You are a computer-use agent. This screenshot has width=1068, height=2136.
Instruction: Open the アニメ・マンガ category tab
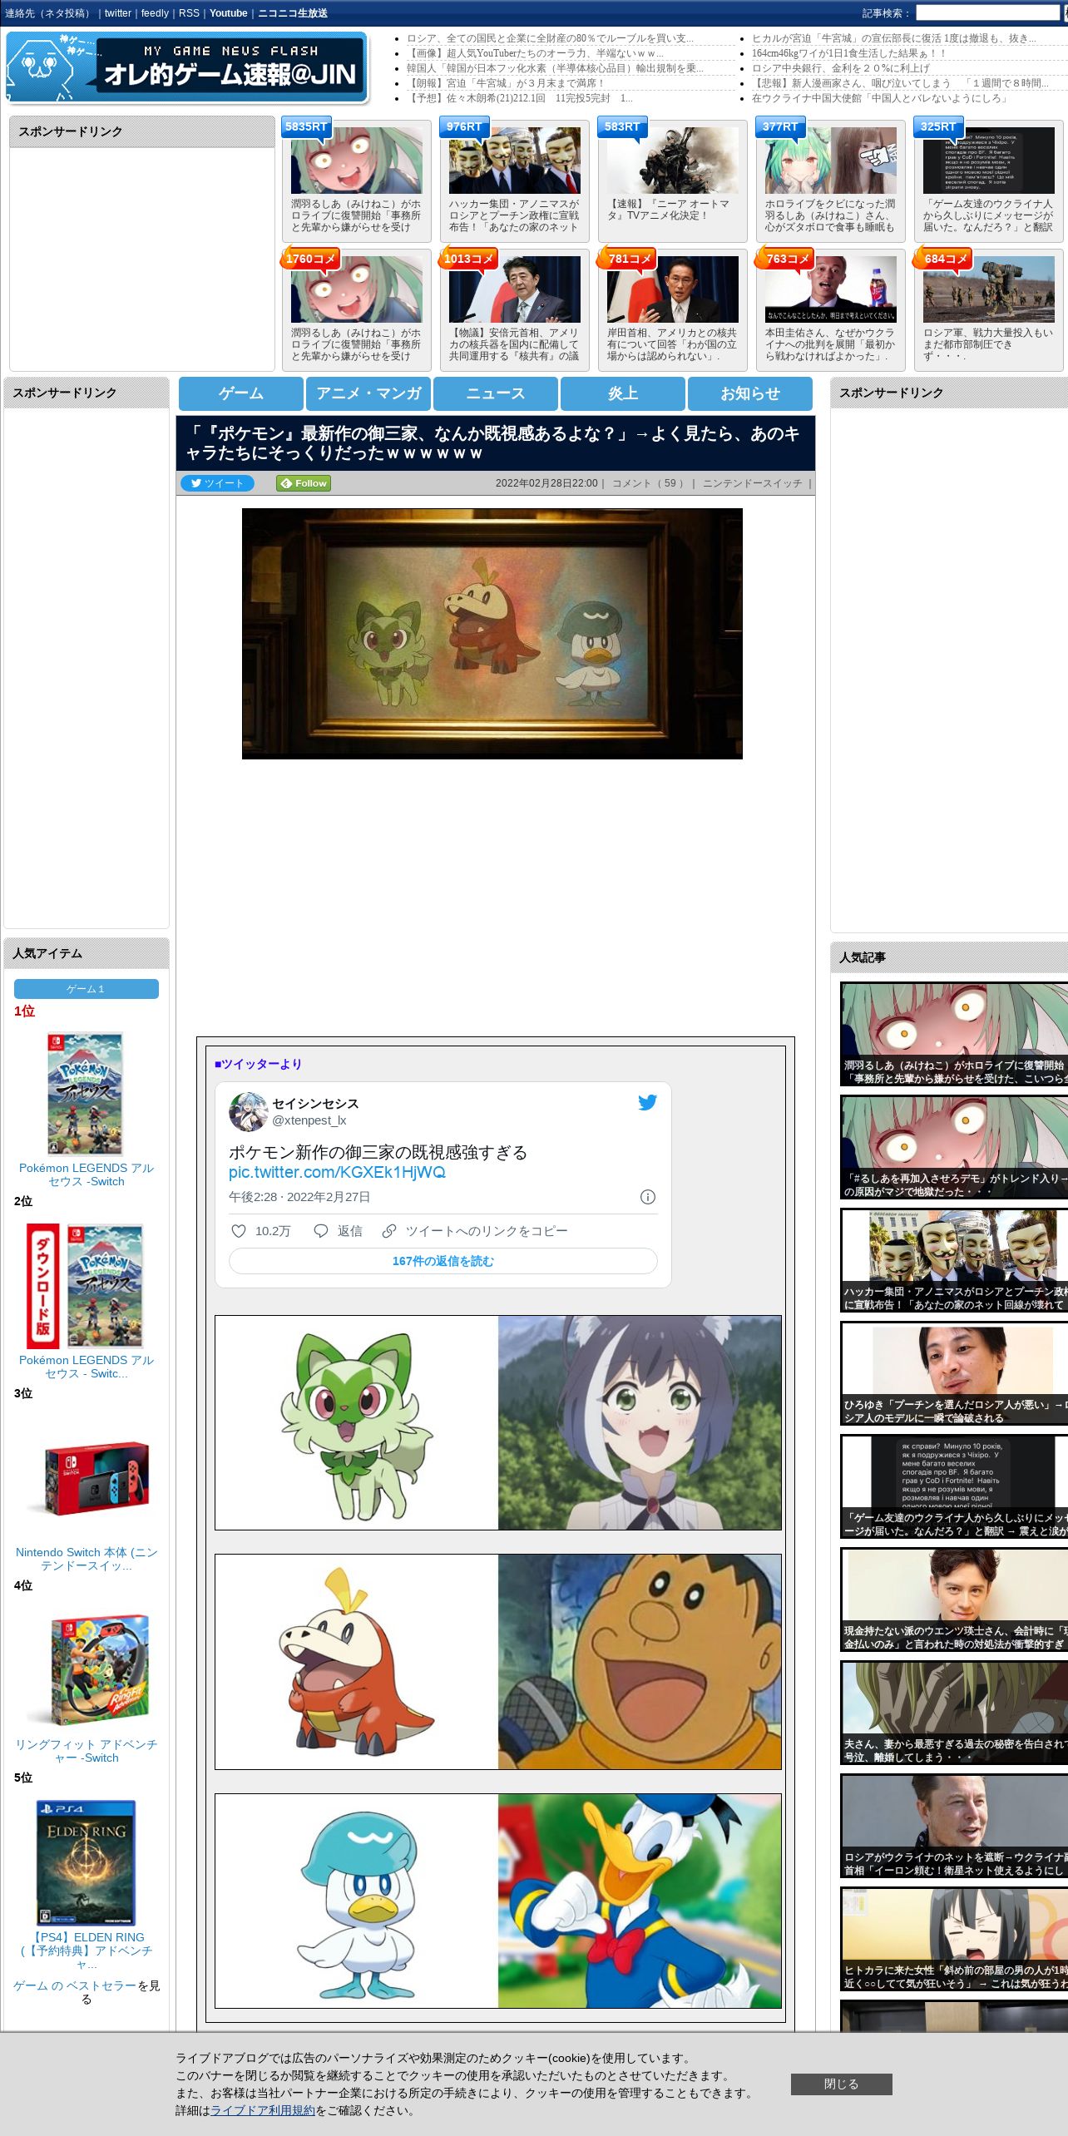pos(368,393)
